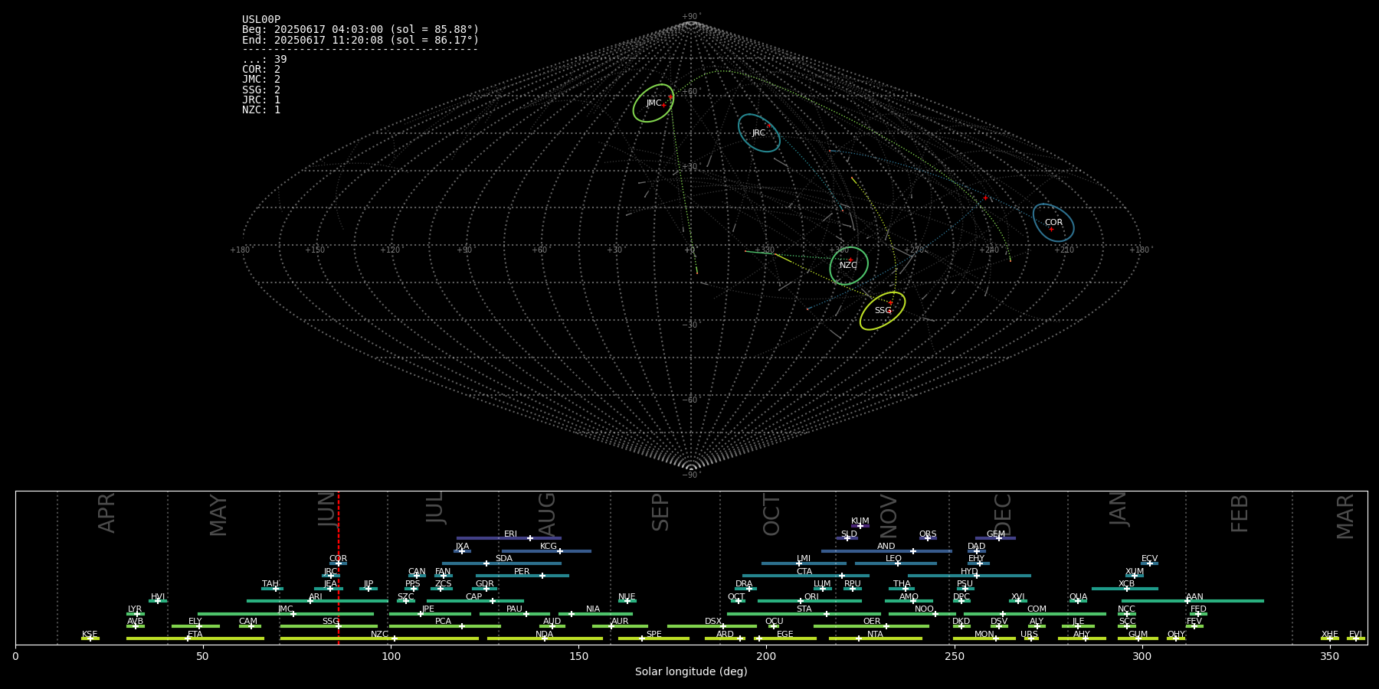Click the MON shower bar label
The width and height of the screenshot is (1379, 689).
(x=984, y=635)
